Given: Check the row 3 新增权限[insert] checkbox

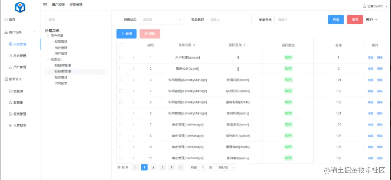Looking at the screenshot, I should 121,80.
